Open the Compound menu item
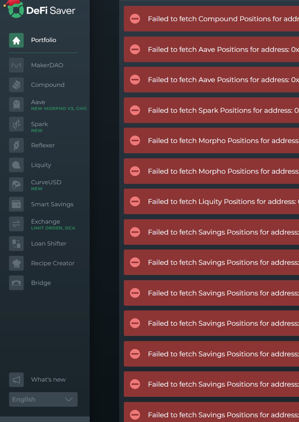 coord(47,85)
